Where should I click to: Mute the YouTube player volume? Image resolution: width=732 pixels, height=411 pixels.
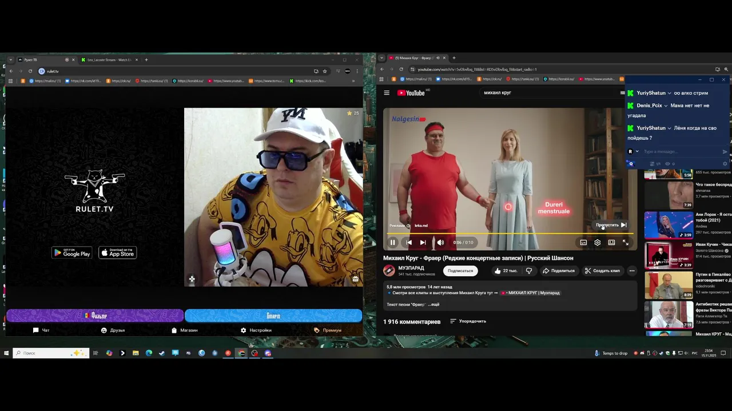pos(440,243)
